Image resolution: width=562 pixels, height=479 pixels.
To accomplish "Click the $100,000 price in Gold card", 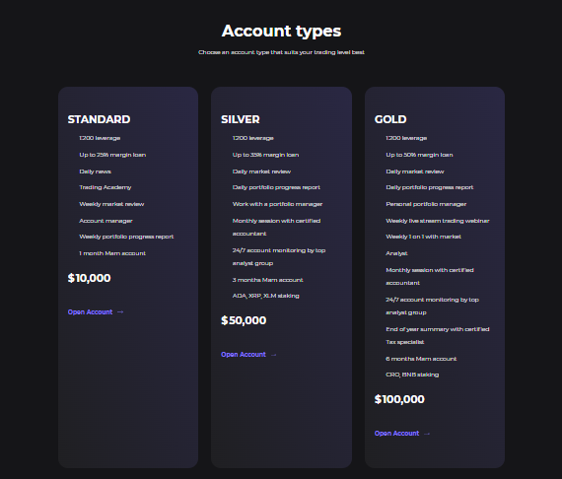I will pos(399,399).
